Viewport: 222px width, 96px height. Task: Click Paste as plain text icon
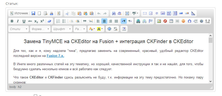point(85,13)
